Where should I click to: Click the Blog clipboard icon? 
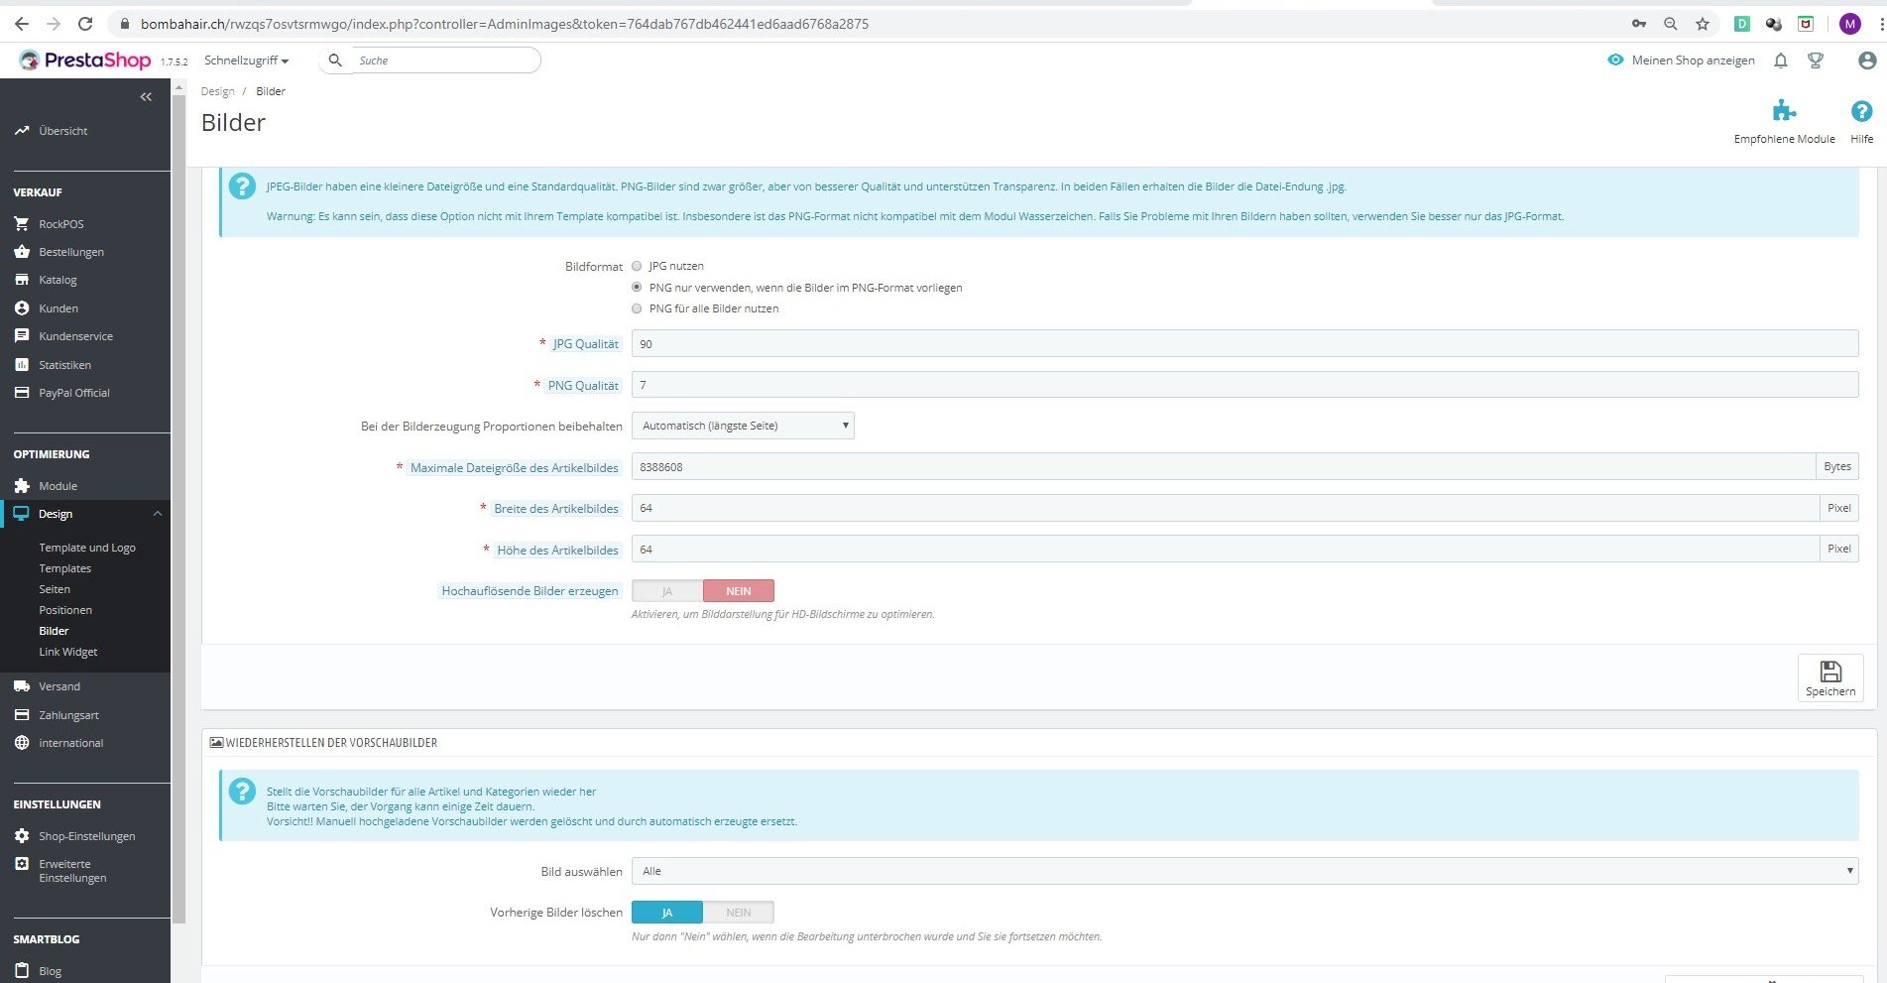22,971
